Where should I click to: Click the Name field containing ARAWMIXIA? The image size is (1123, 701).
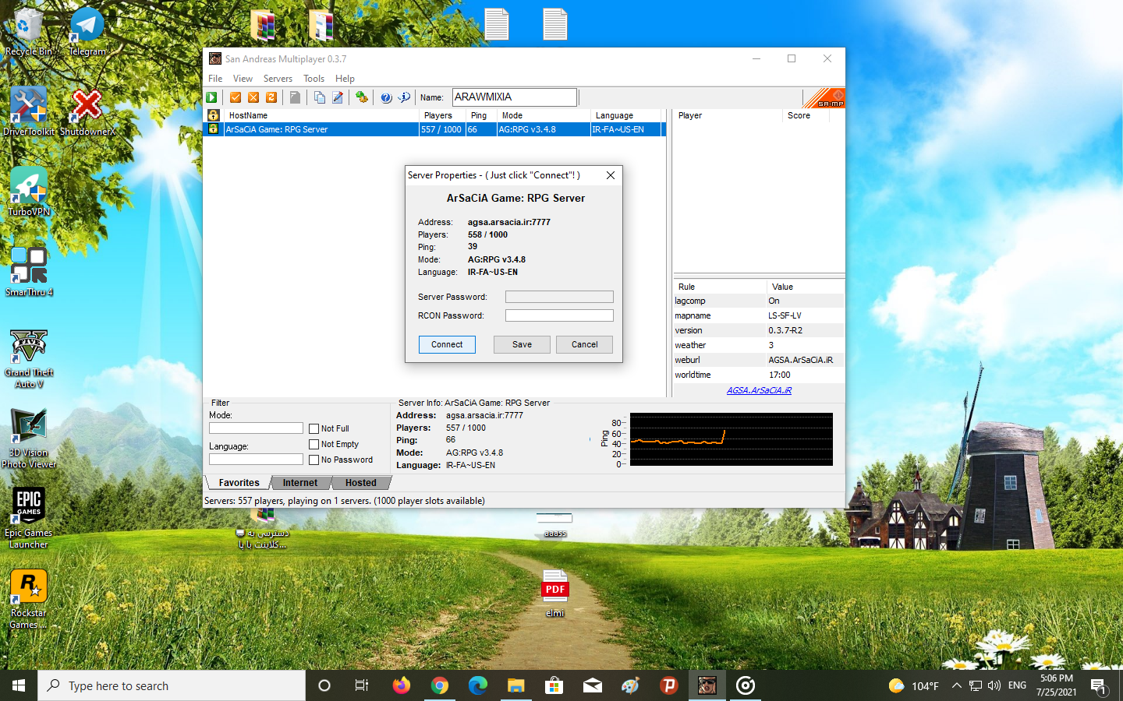(515, 97)
